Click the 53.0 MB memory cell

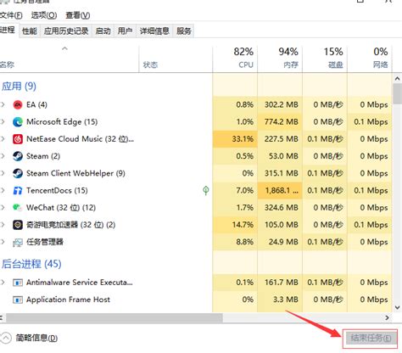point(280,156)
